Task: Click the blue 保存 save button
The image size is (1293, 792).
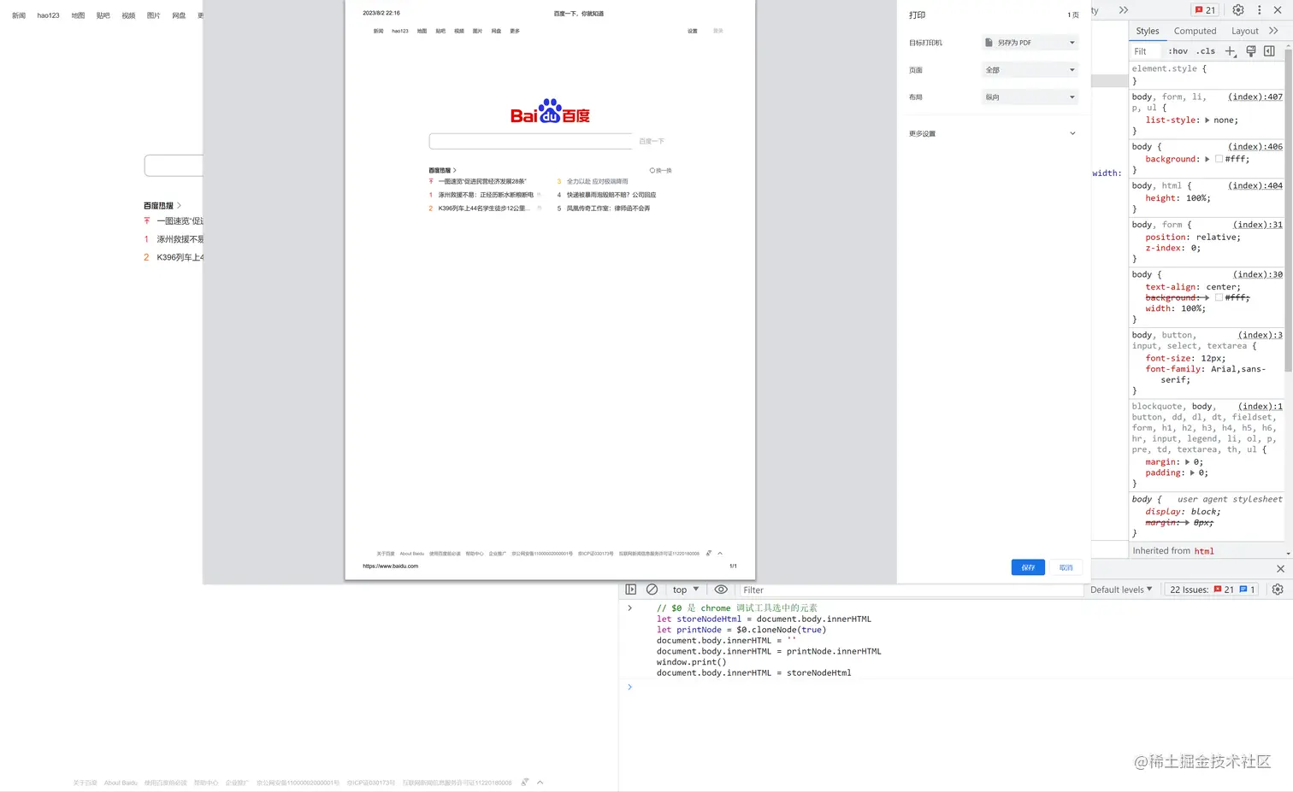Action: [1028, 567]
